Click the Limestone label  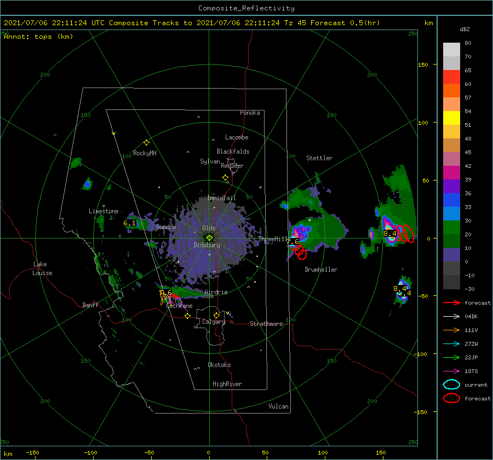104,211
